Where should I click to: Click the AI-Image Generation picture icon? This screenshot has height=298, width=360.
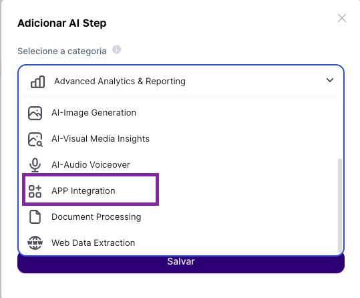pos(35,113)
